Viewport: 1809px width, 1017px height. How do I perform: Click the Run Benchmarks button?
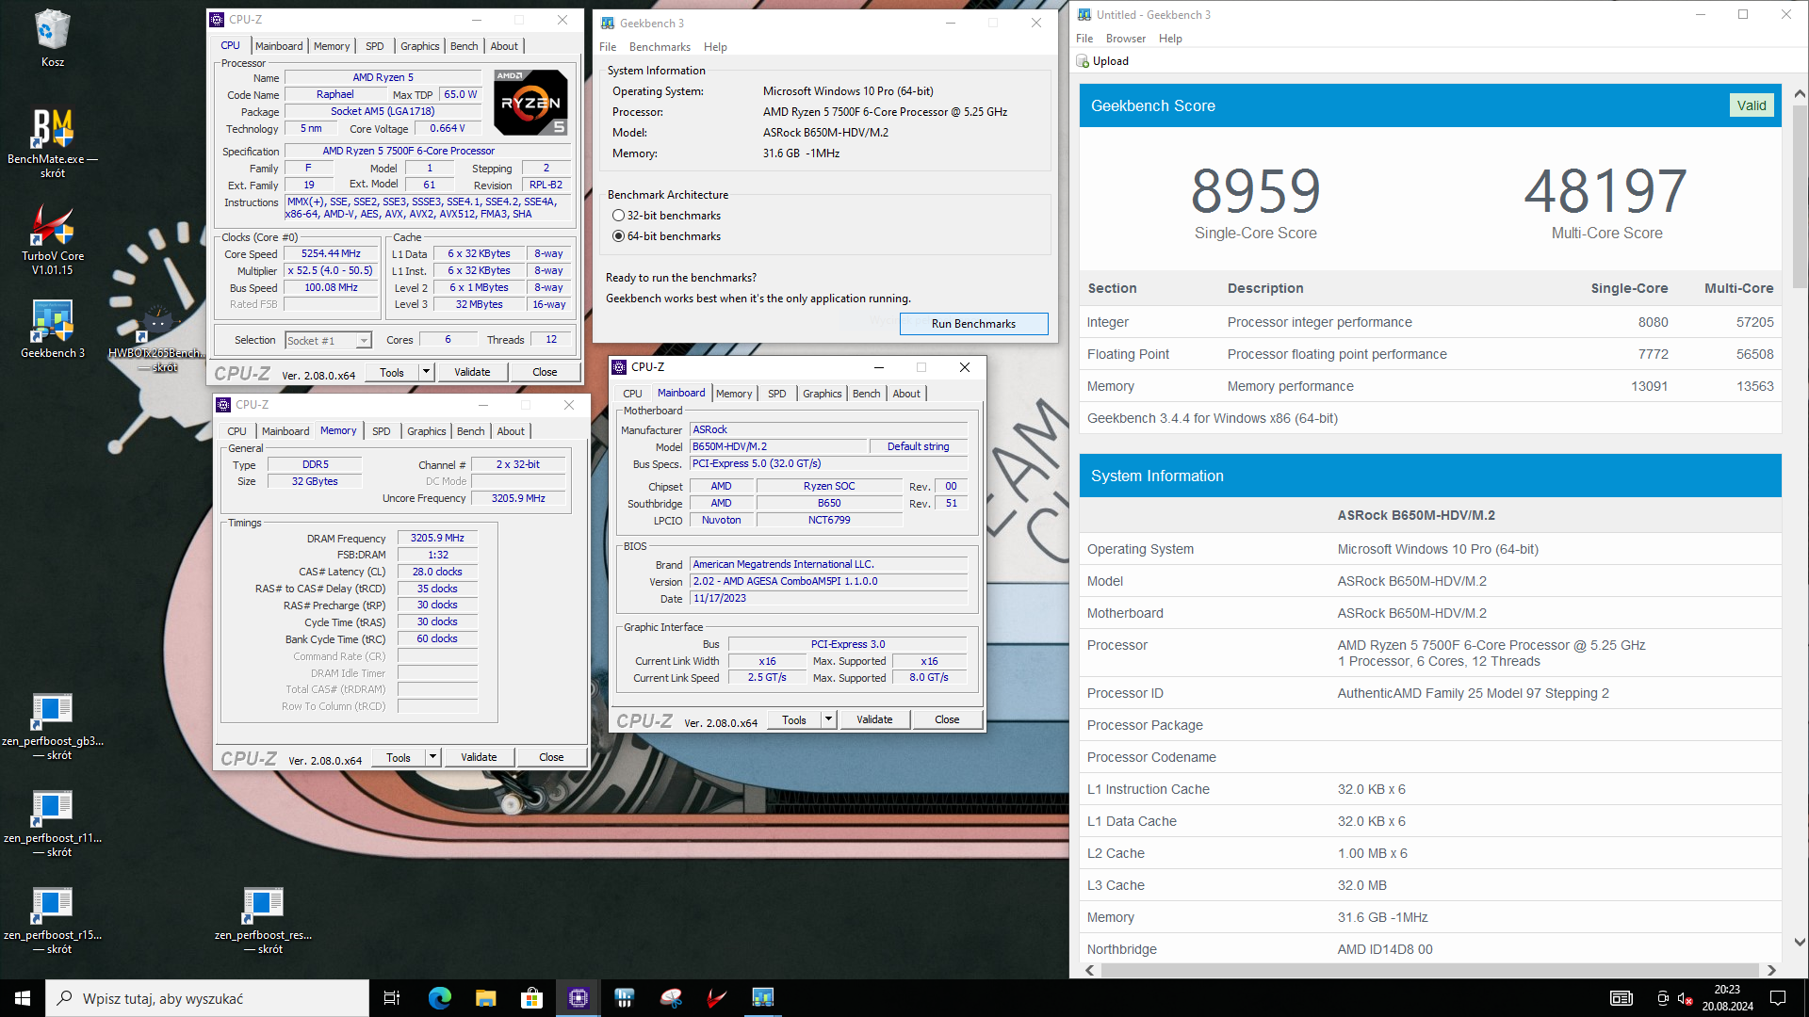pyautogui.click(x=973, y=324)
